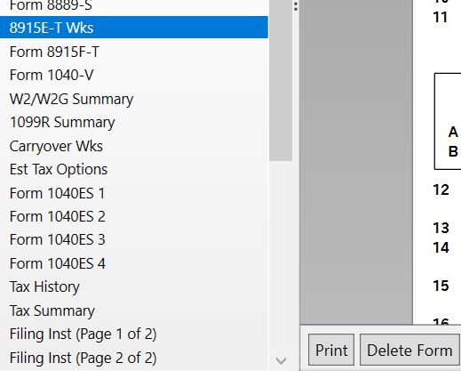Open the 1099R Summary
Image resolution: width=461 pixels, height=371 pixels.
pyautogui.click(x=134, y=122)
